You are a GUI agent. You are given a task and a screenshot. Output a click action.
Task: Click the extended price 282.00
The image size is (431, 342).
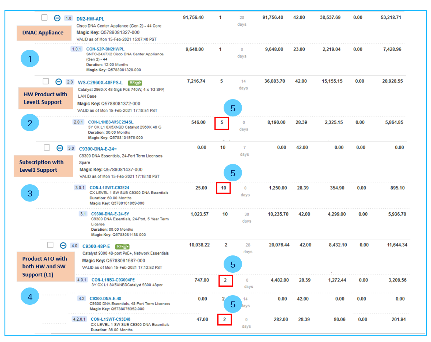(x=281, y=320)
